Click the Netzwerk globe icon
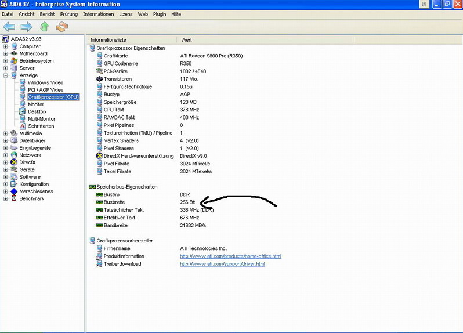 [14, 155]
